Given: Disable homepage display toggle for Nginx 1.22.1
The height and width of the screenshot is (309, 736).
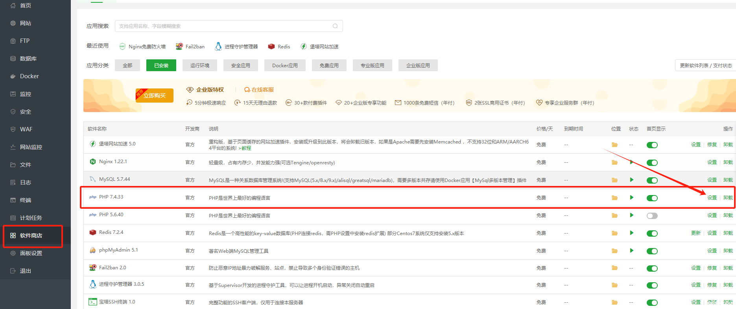Looking at the screenshot, I should click(x=652, y=163).
